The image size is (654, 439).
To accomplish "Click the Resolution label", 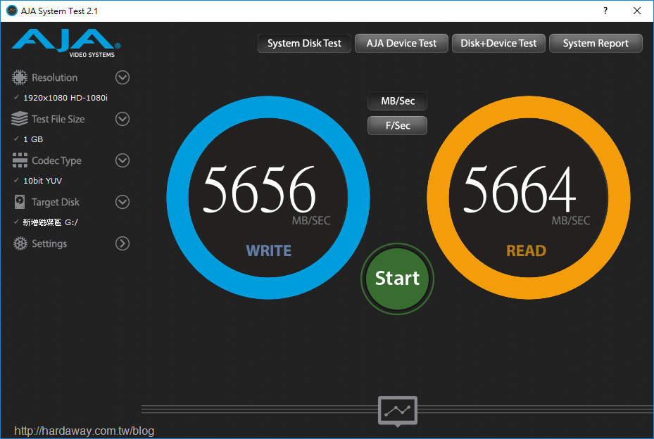I will [x=55, y=77].
